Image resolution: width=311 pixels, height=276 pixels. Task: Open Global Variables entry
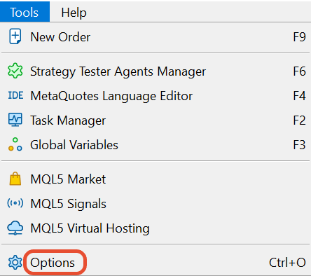pos(155,145)
